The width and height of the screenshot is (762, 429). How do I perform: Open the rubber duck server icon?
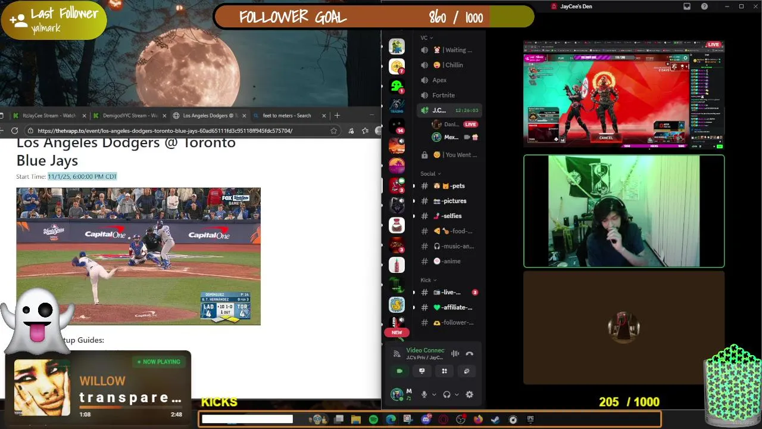(396, 304)
